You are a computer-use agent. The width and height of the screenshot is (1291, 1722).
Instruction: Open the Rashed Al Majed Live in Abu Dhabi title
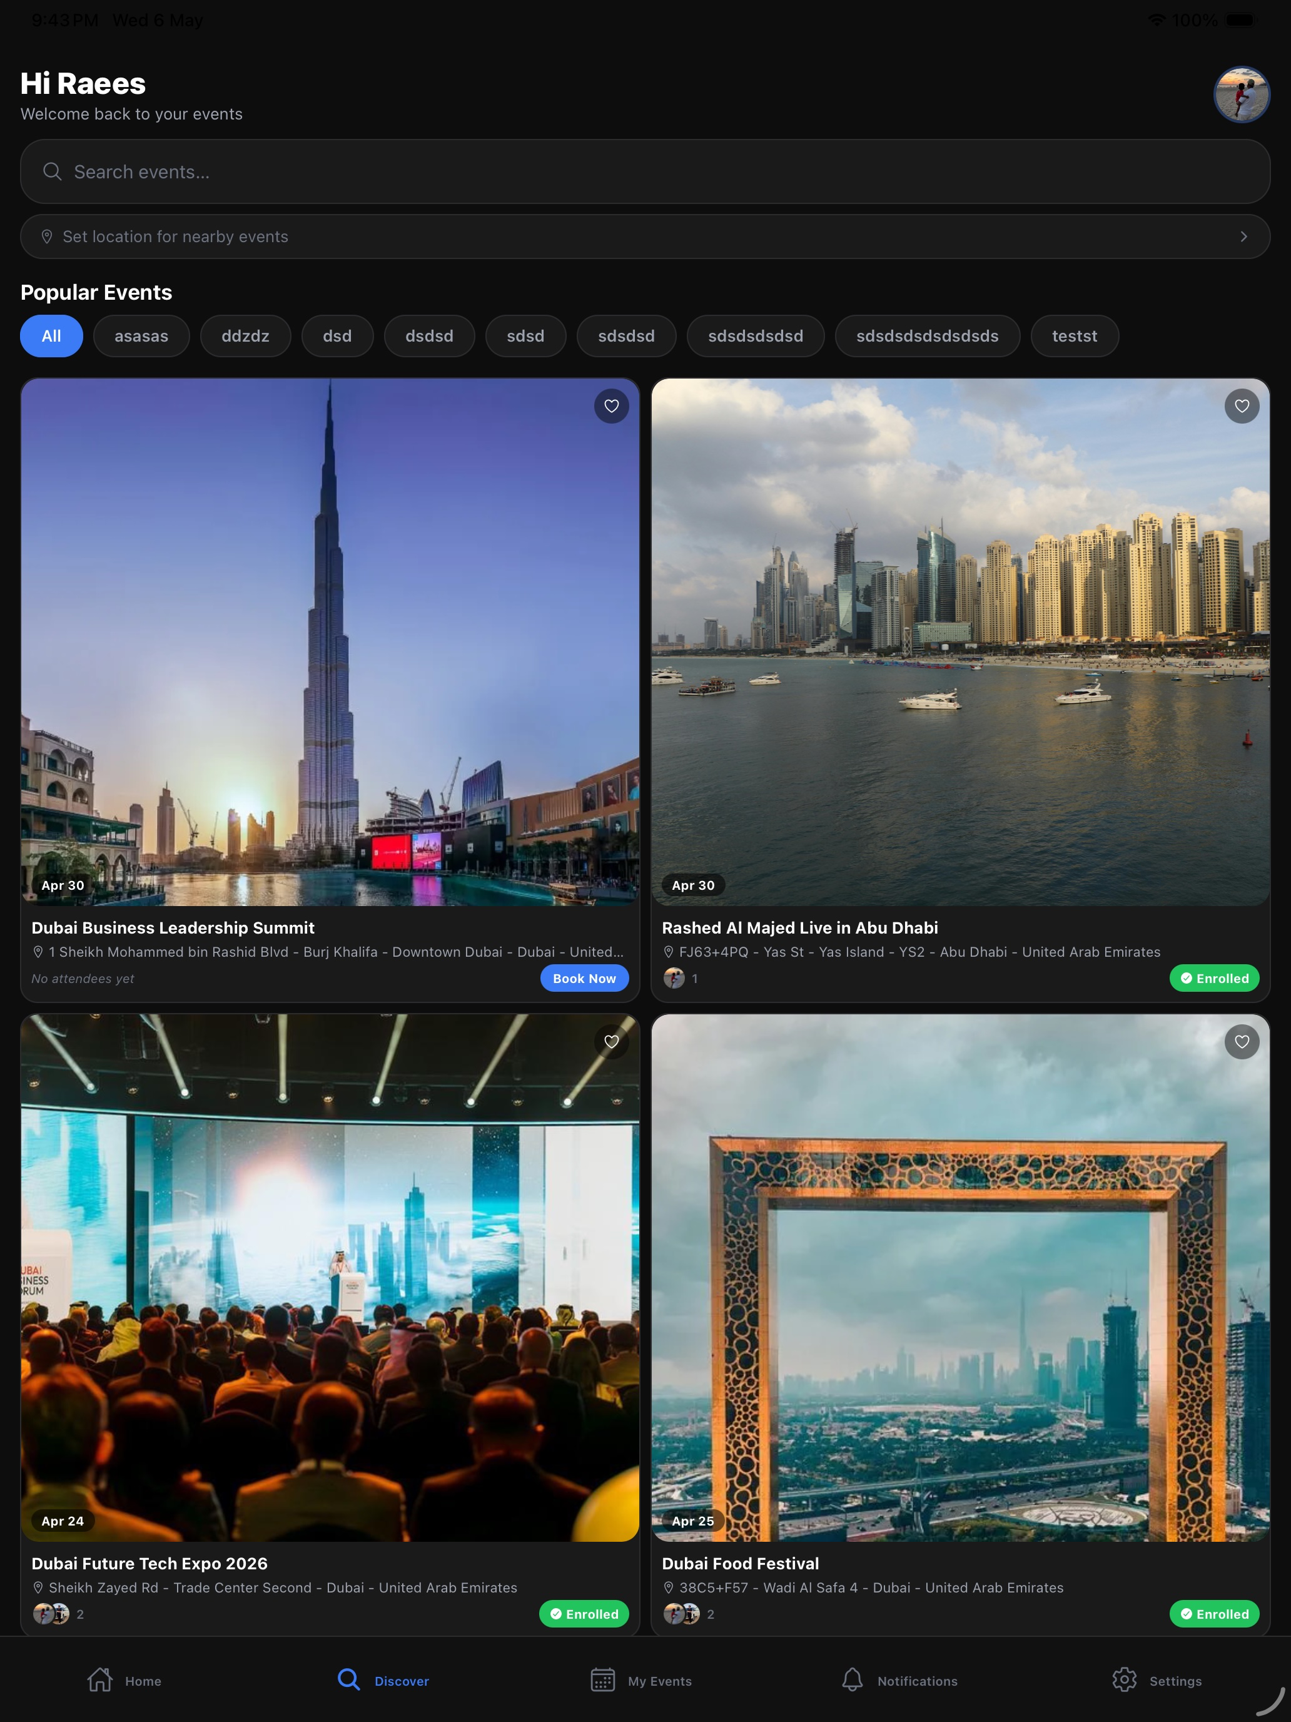coord(800,928)
